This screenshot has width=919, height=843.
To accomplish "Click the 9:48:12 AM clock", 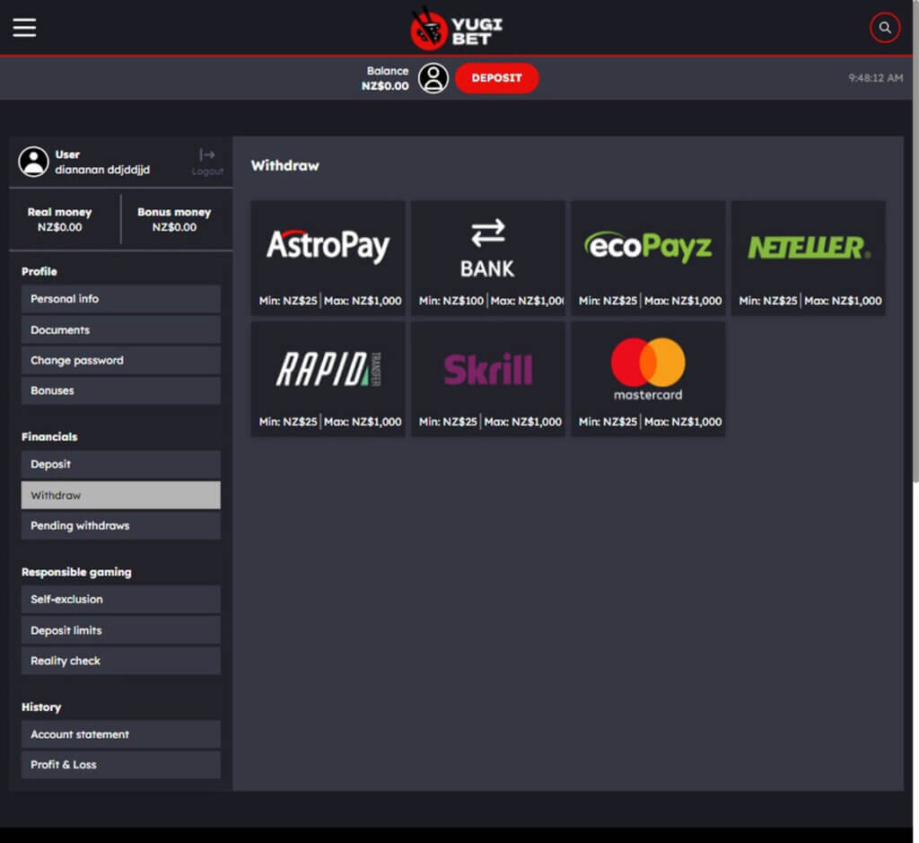I will pyautogui.click(x=876, y=78).
